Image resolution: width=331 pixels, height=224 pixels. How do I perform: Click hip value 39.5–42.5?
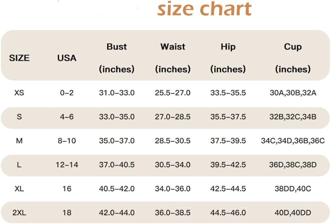228,165
